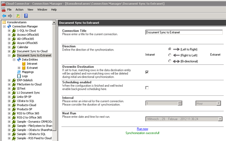Viewport: 226px width, 141px height.
Task: Click the Run now link
Action: (142, 129)
